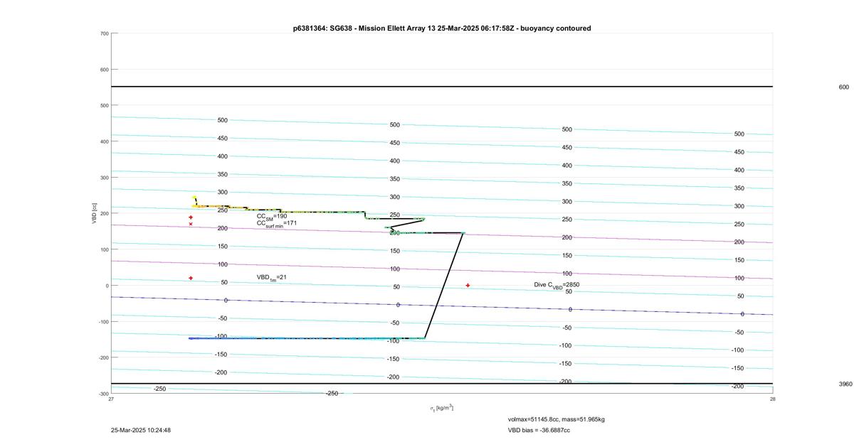
Task: Click the y-axis tick label -300
Action: point(103,394)
